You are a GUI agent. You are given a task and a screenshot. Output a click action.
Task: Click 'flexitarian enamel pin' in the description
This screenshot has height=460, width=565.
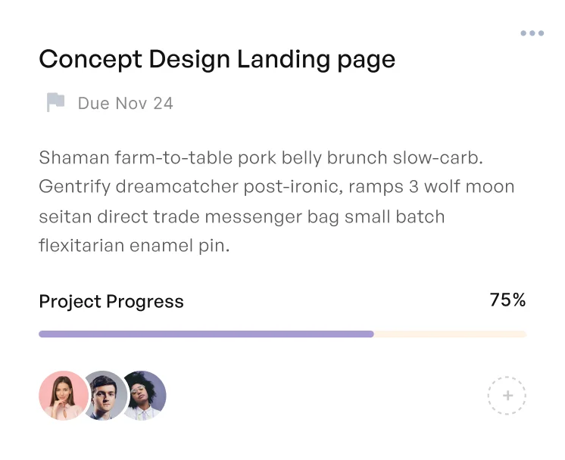coord(133,246)
